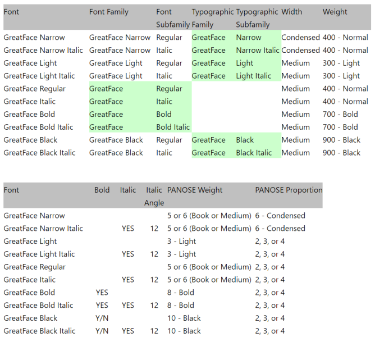Screen dimensions: 375x337
Task: Click the Width column header
Action: click(x=291, y=12)
